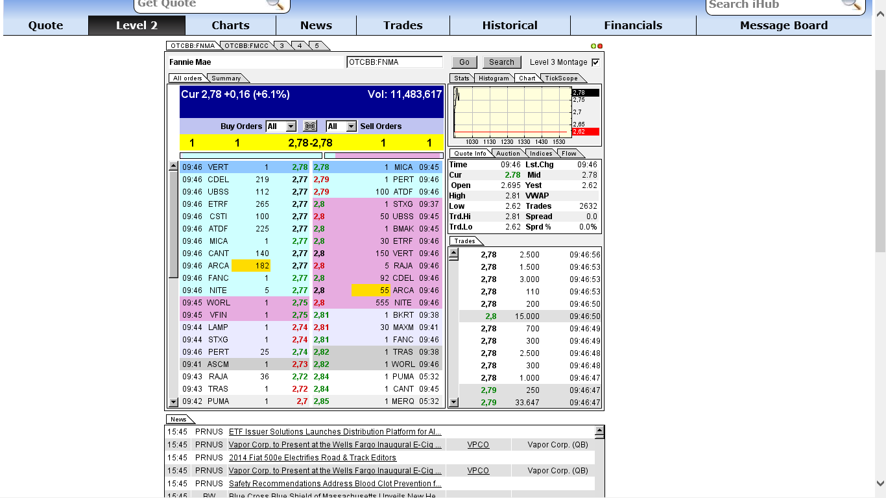Click the red connection indicator dot
Screen dimensions: 886x498
coord(600,45)
